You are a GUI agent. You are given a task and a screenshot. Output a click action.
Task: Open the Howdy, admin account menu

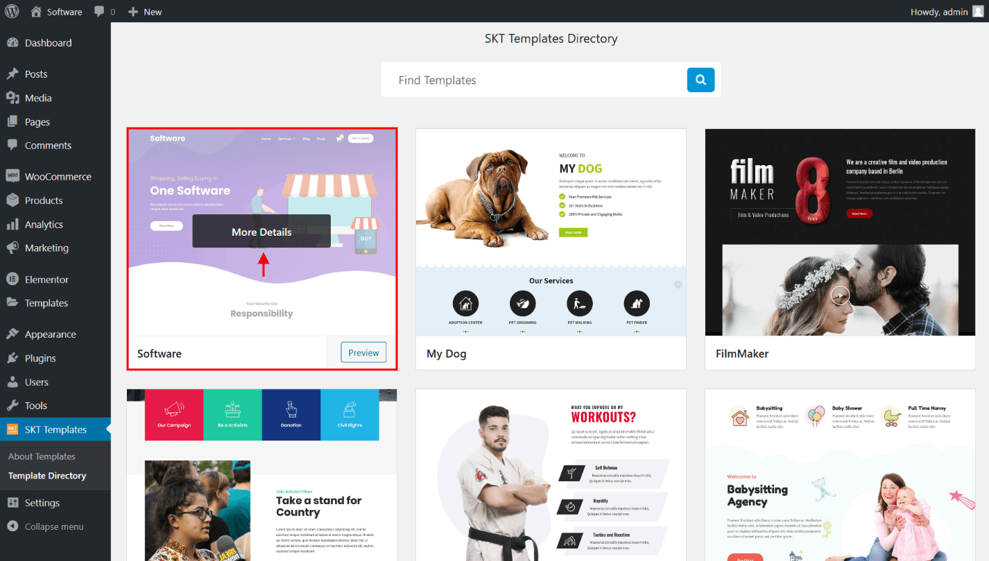coord(947,12)
